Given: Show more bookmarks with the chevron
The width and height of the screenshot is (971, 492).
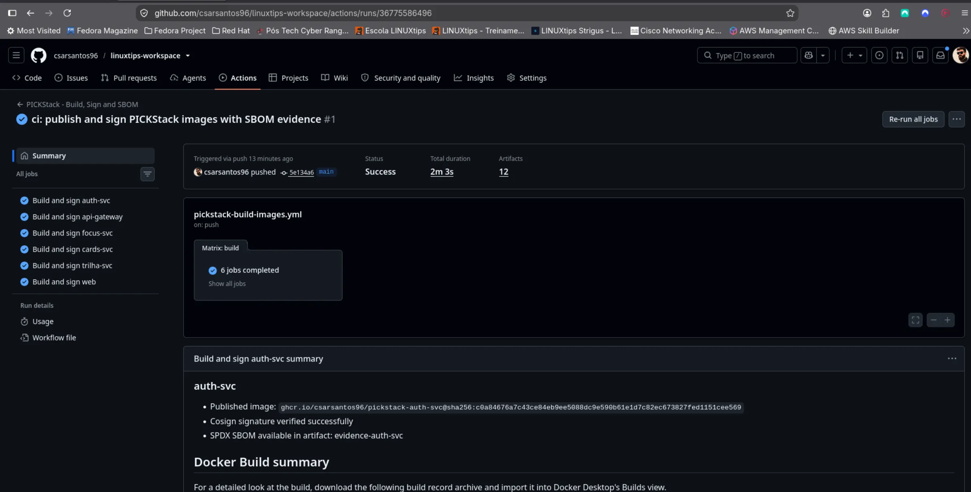Looking at the screenshot, I should (x=966, y=30).
